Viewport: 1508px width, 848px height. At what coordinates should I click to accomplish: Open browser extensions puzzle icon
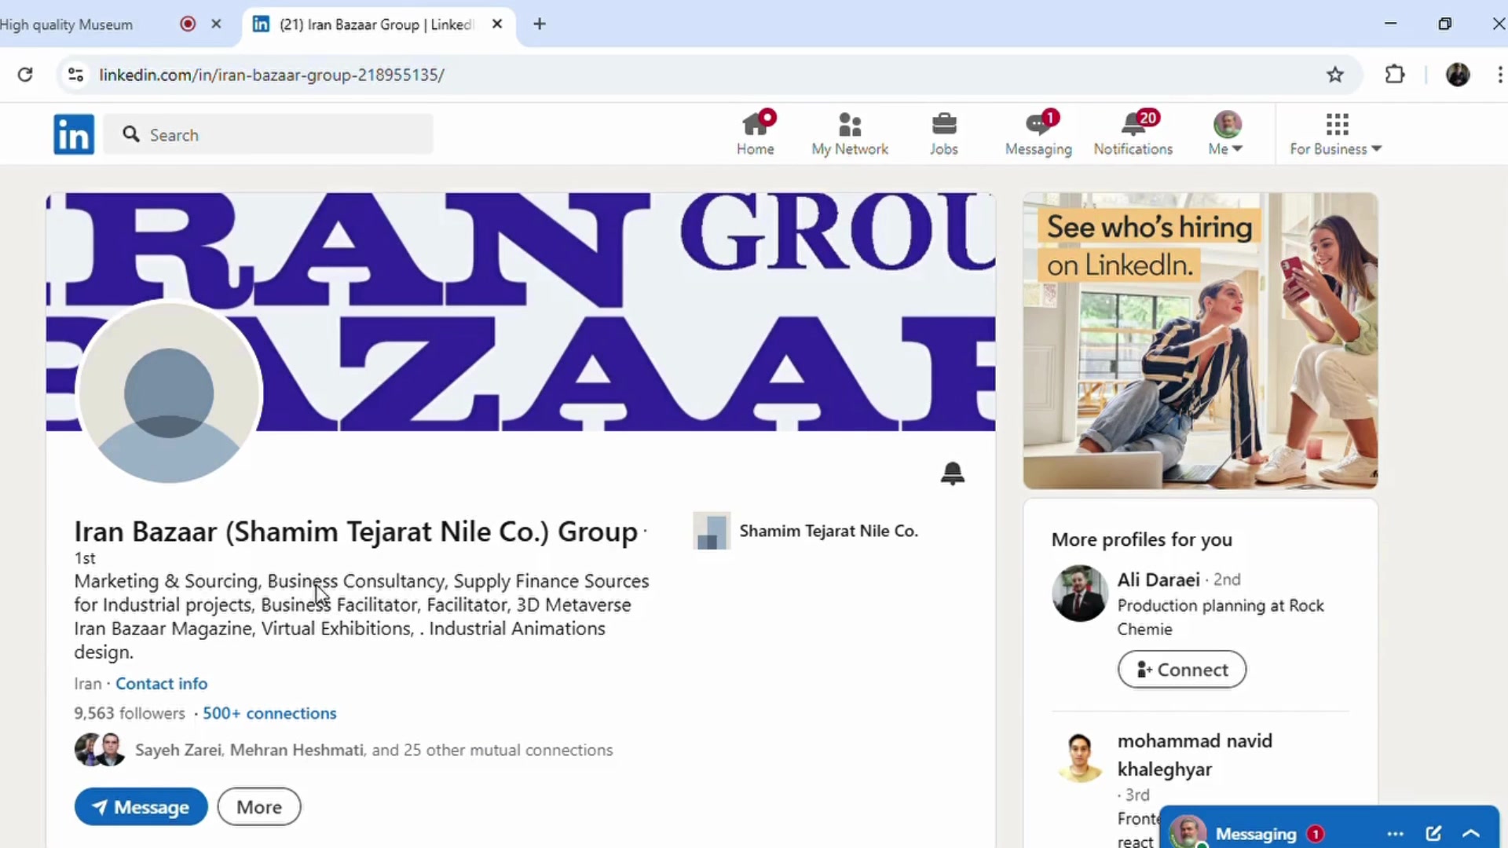point(1394,75)
